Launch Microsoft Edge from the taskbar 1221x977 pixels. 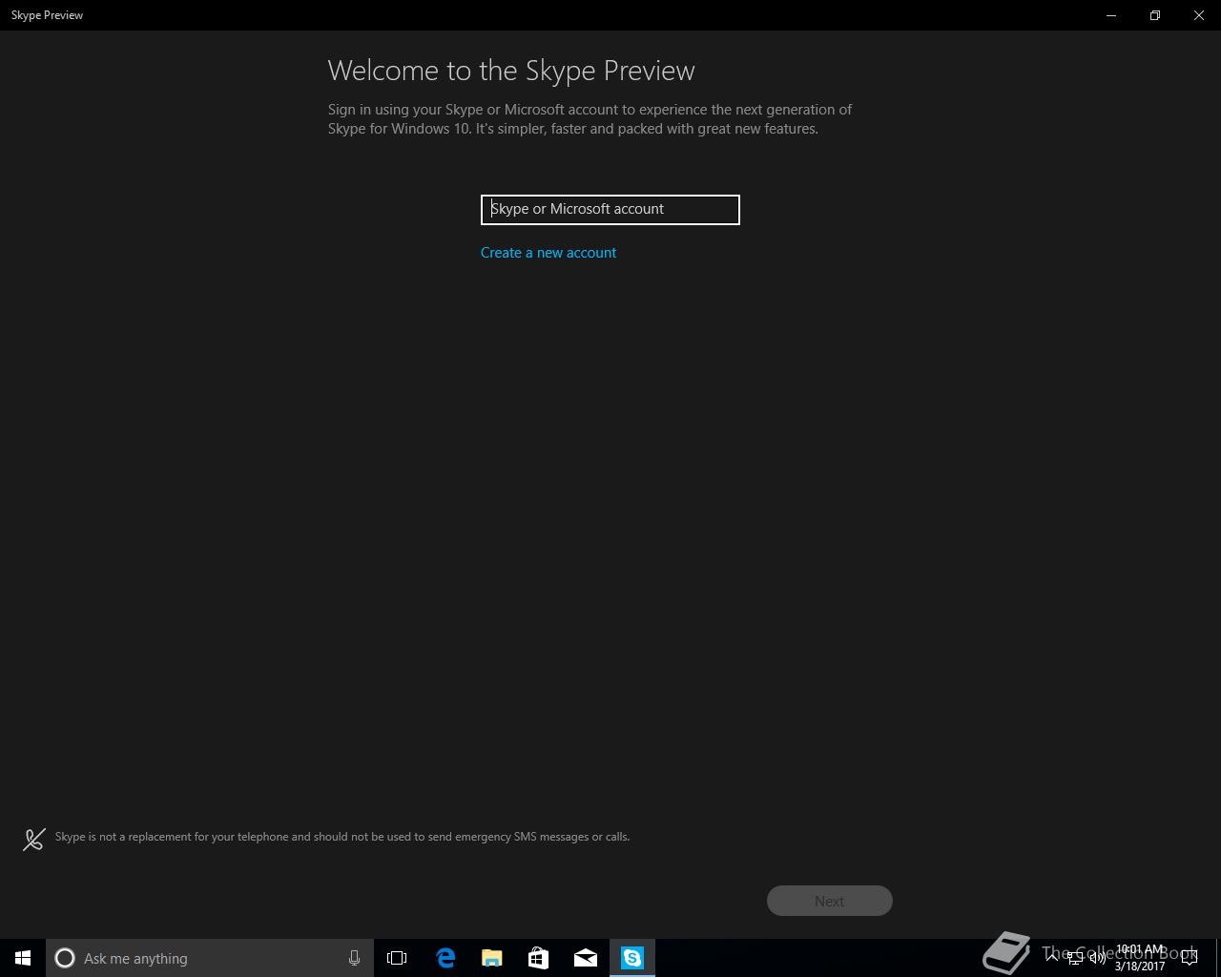(445, 958)
